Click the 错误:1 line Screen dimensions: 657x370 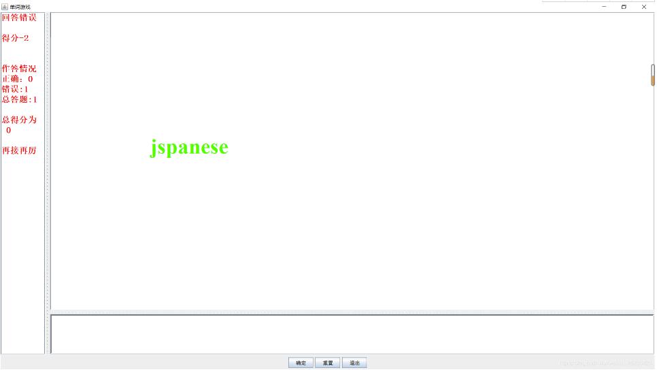[15, 89]
